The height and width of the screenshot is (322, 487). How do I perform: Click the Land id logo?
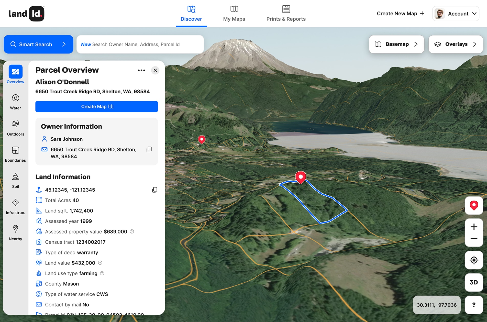click(26, 14)
